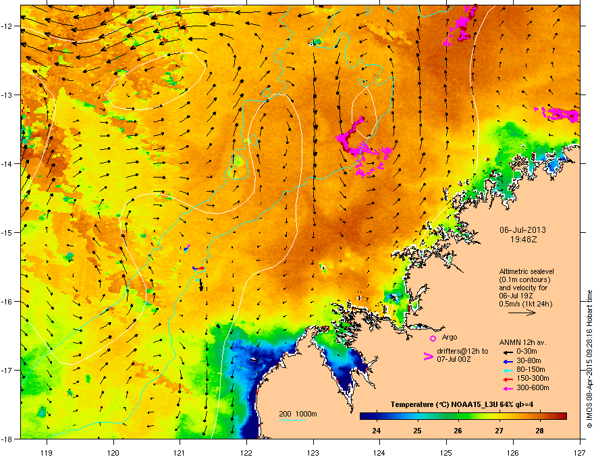Click the 'ANMN 12h av.' legend heading

(522, 342)
